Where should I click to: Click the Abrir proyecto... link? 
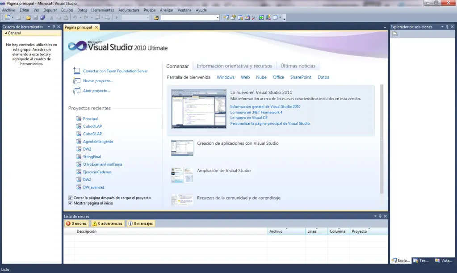click(96, 91)
